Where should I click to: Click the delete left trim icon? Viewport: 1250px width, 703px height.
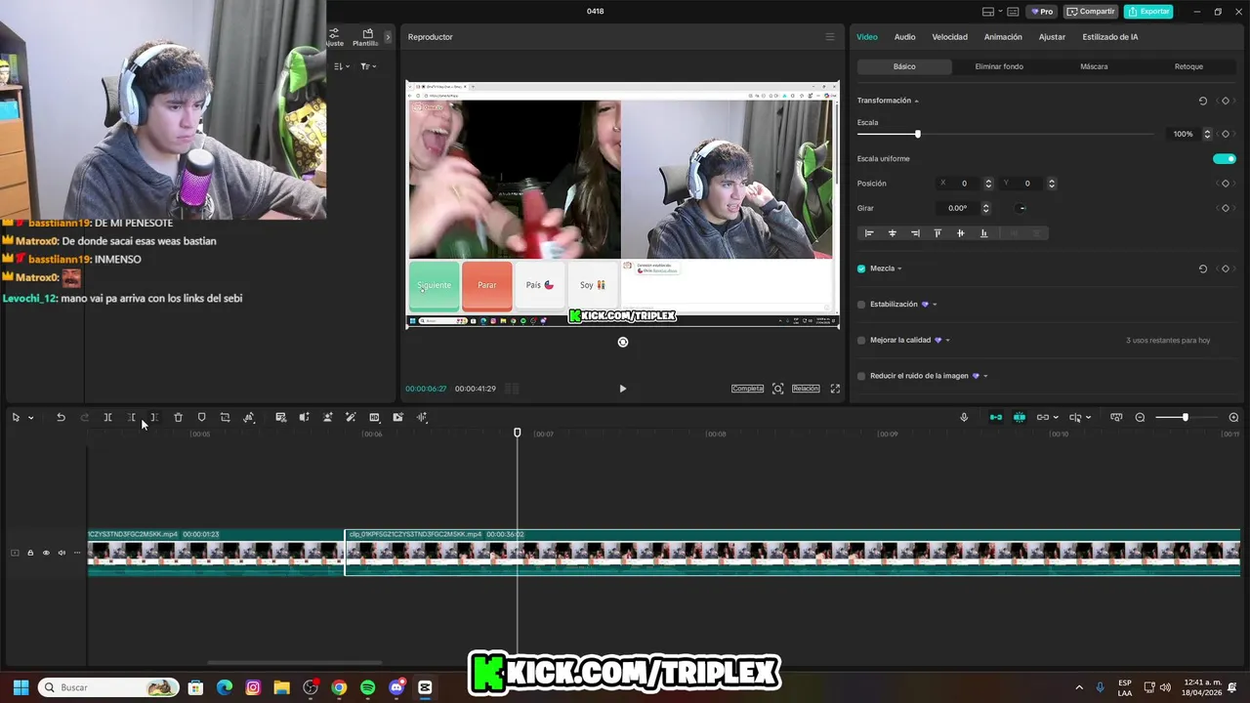[x=132, y=417]
